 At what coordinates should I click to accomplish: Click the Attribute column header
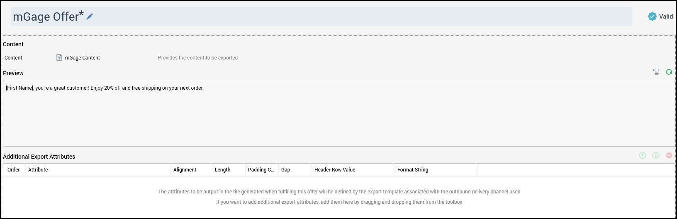tap(38, 170)
